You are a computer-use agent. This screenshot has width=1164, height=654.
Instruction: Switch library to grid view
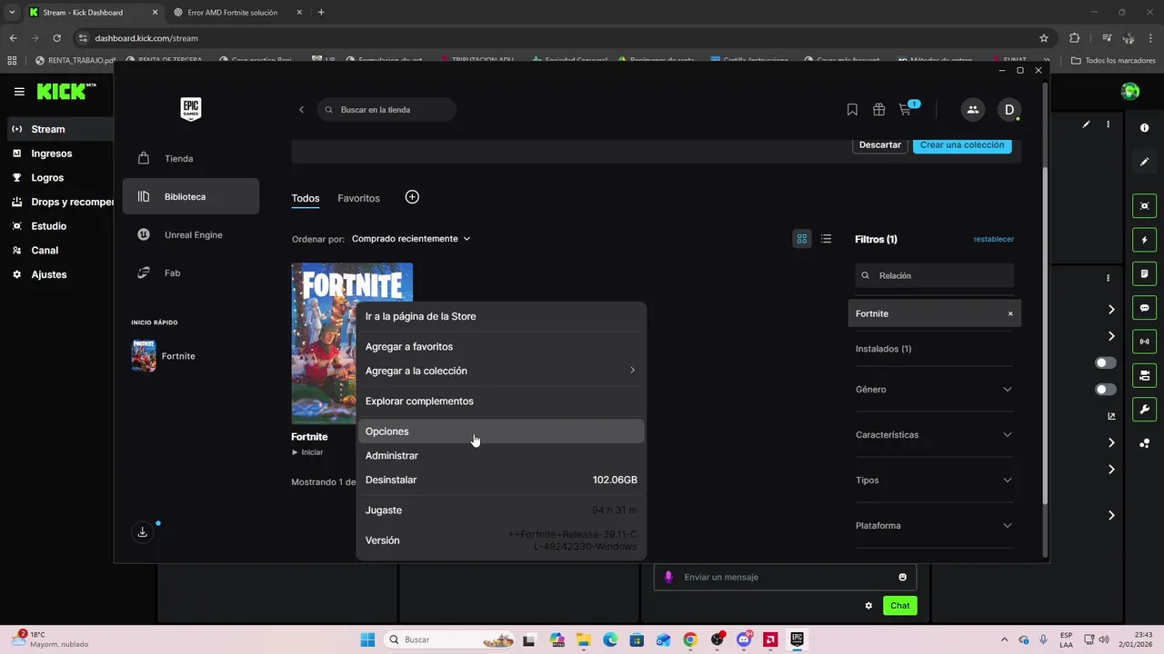[802, 239]
